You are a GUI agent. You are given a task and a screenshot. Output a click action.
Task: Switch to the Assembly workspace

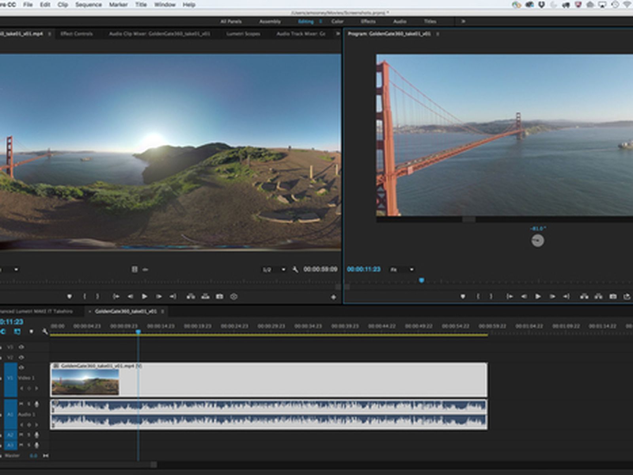(270, 21)
